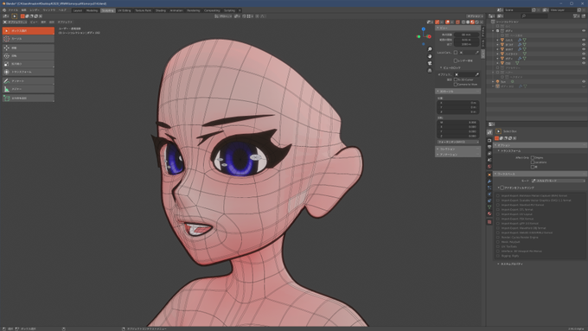This screenshot has height=331, width=588.
Task: Expand the アノテーション panel in sidebar
Action: (458, 155)
